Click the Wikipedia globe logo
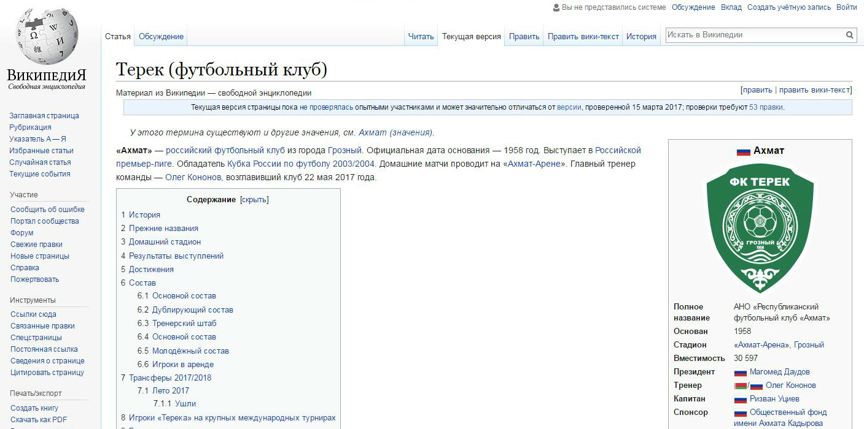Image resolution: width=864 pixels, height=429 pixels. (x=48, y=38)
